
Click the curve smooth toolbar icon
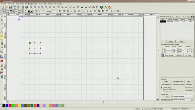pos(70,7)
